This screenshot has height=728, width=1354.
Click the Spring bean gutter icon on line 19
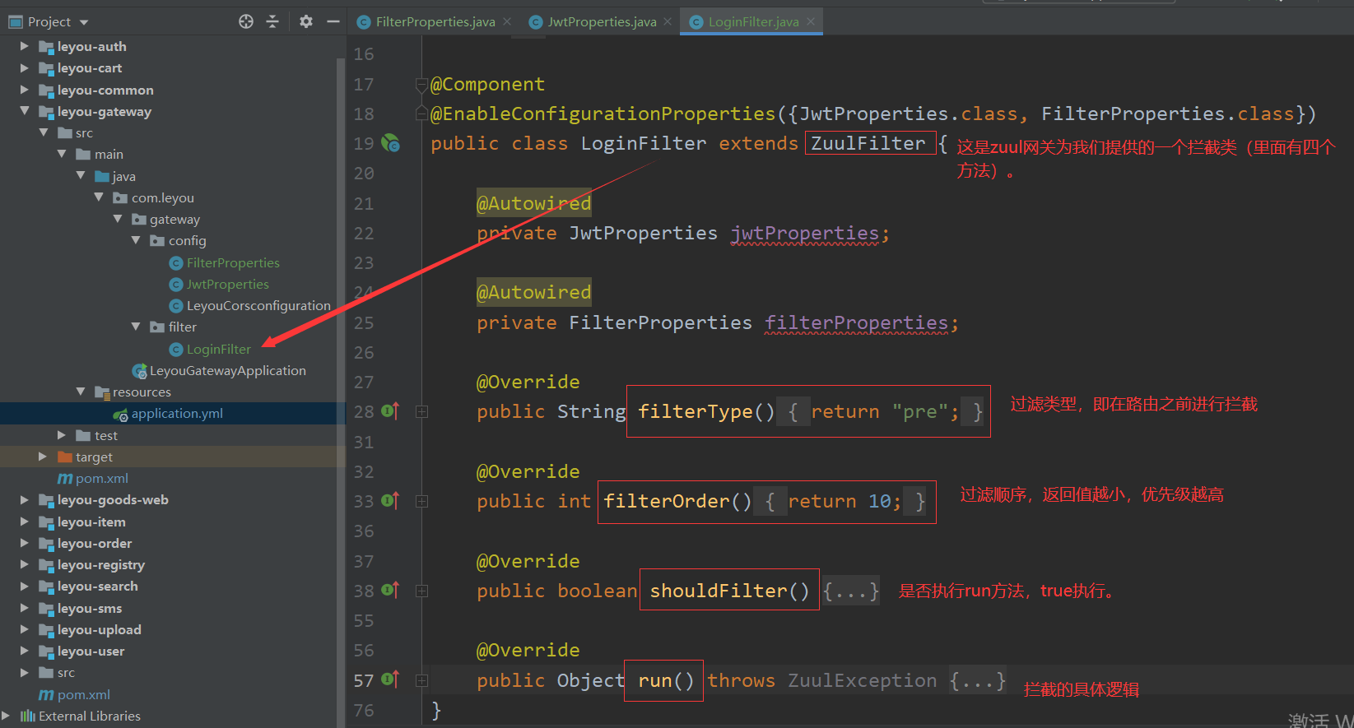click(x=391, y=144)
